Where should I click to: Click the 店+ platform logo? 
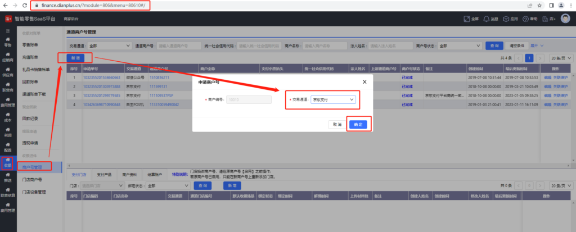8,19
